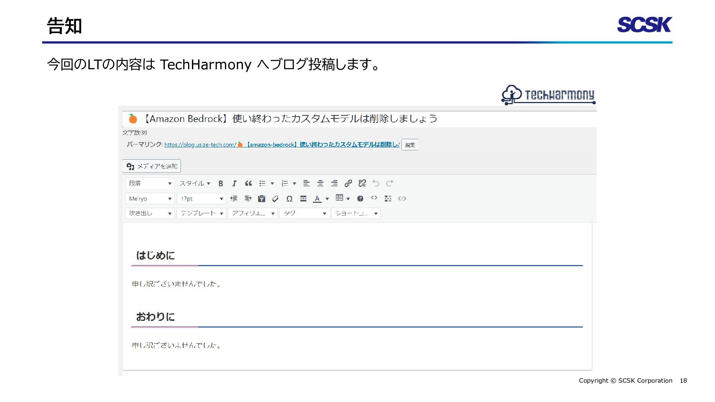Screen dimensions: 715x402
Task: Click the source code tag icon
Action: 402,199
